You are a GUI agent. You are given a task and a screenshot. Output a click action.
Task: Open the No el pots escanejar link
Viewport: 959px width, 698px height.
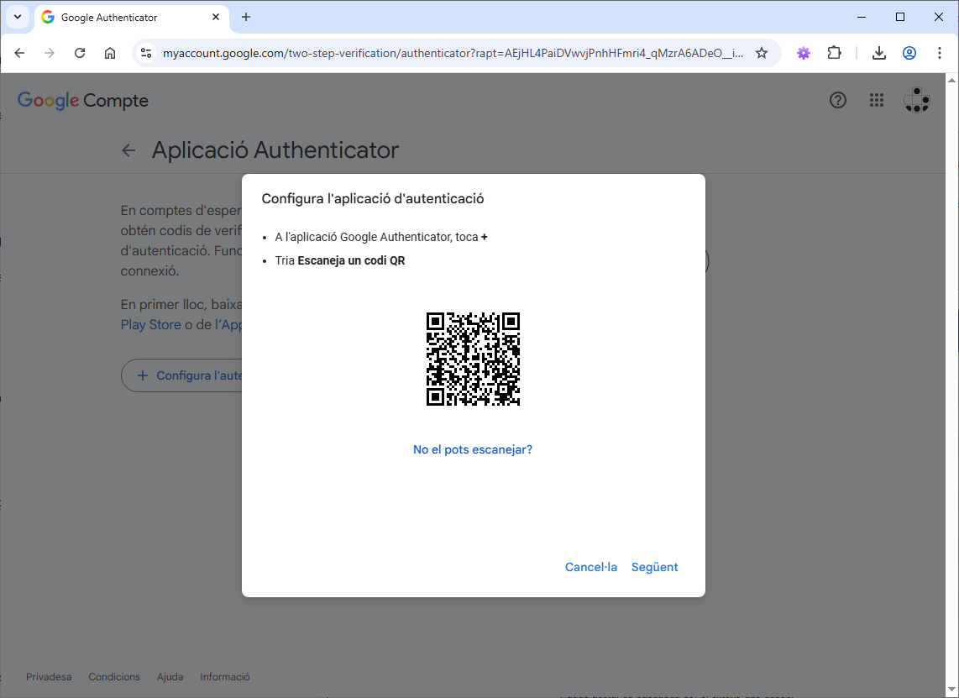point(473,449)
